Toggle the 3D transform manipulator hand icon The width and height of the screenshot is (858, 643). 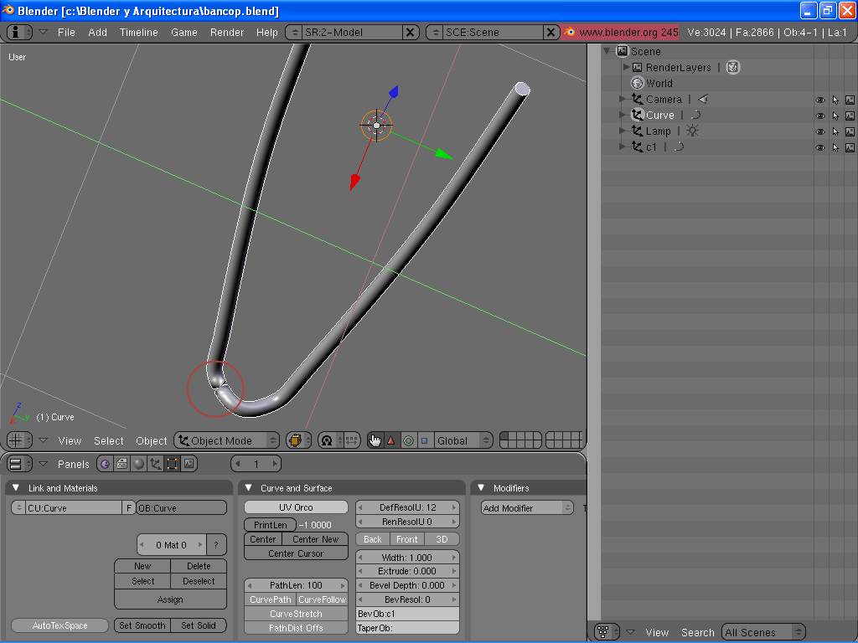pyautogui.click(x=375, y=440)
